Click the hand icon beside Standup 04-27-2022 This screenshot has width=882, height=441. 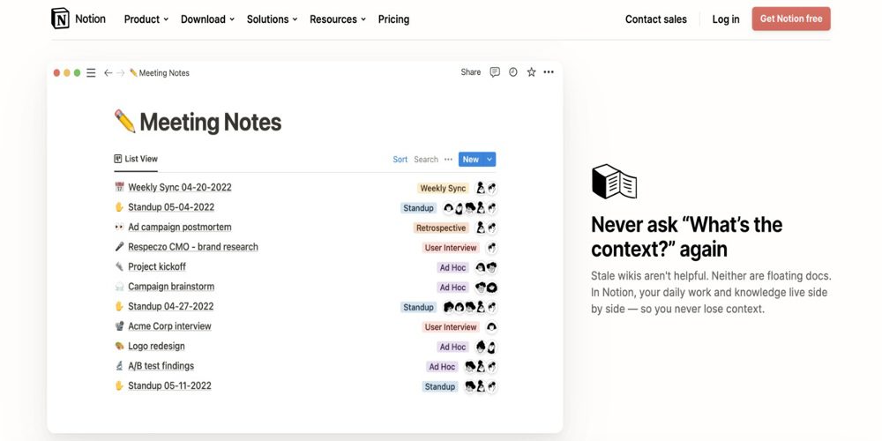pyautogui.click(x=119, y=306)
